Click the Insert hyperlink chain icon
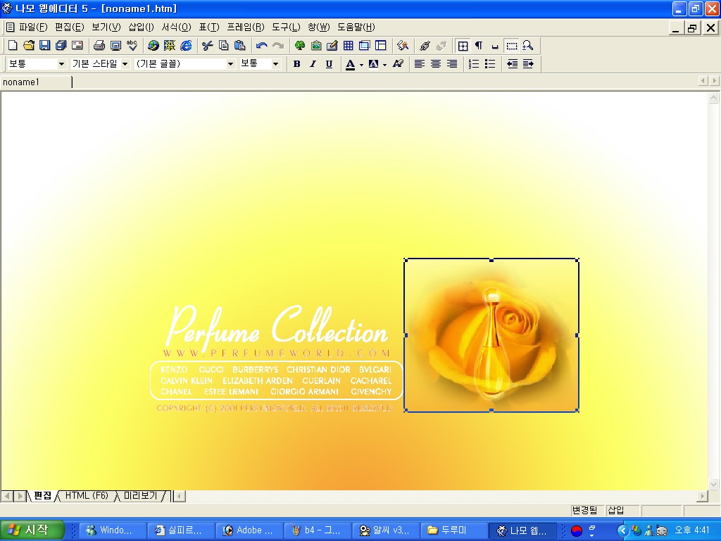The height and width of the screenshot is (541, 721). (425, 46)
